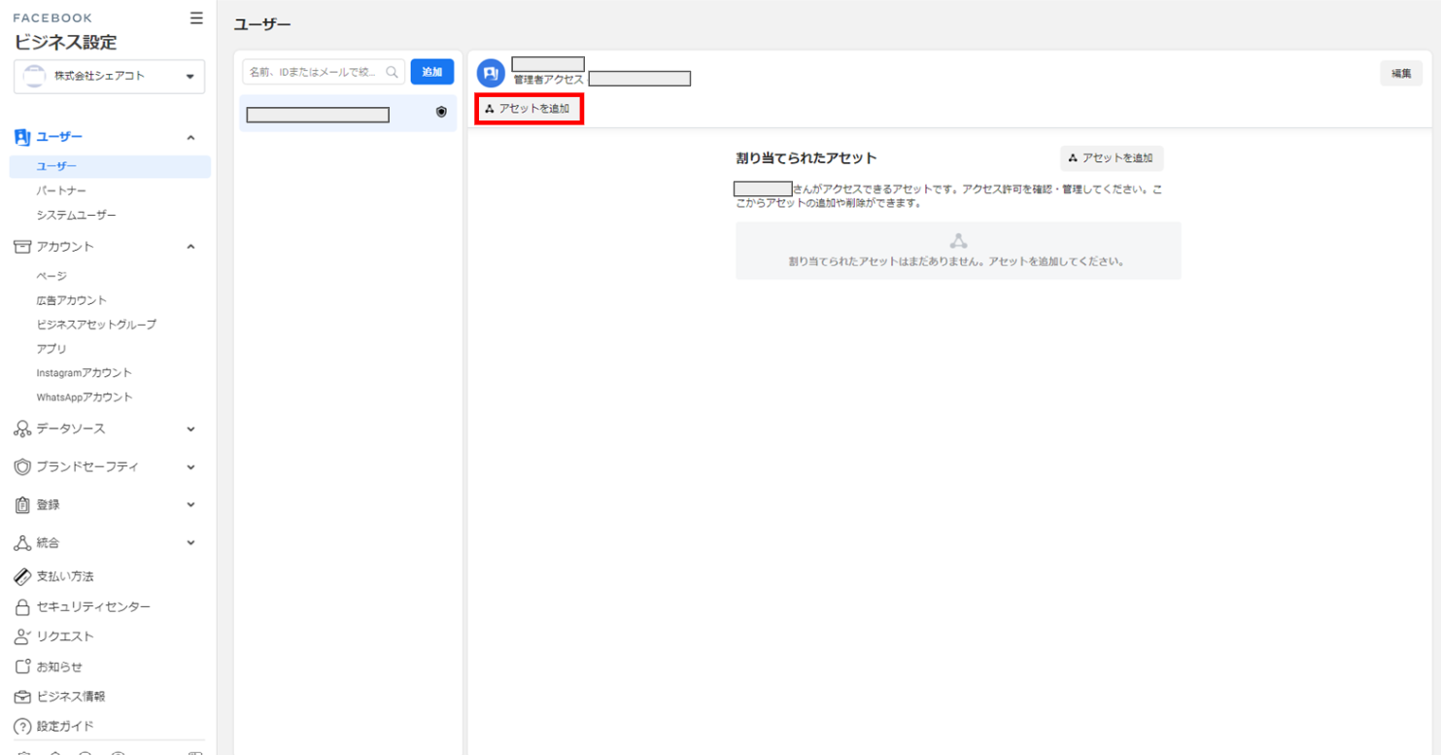Screen dimensions: 1441x755
Task: Open ビジネス情報 in the sidebar
Action: (x=70, y=696)
